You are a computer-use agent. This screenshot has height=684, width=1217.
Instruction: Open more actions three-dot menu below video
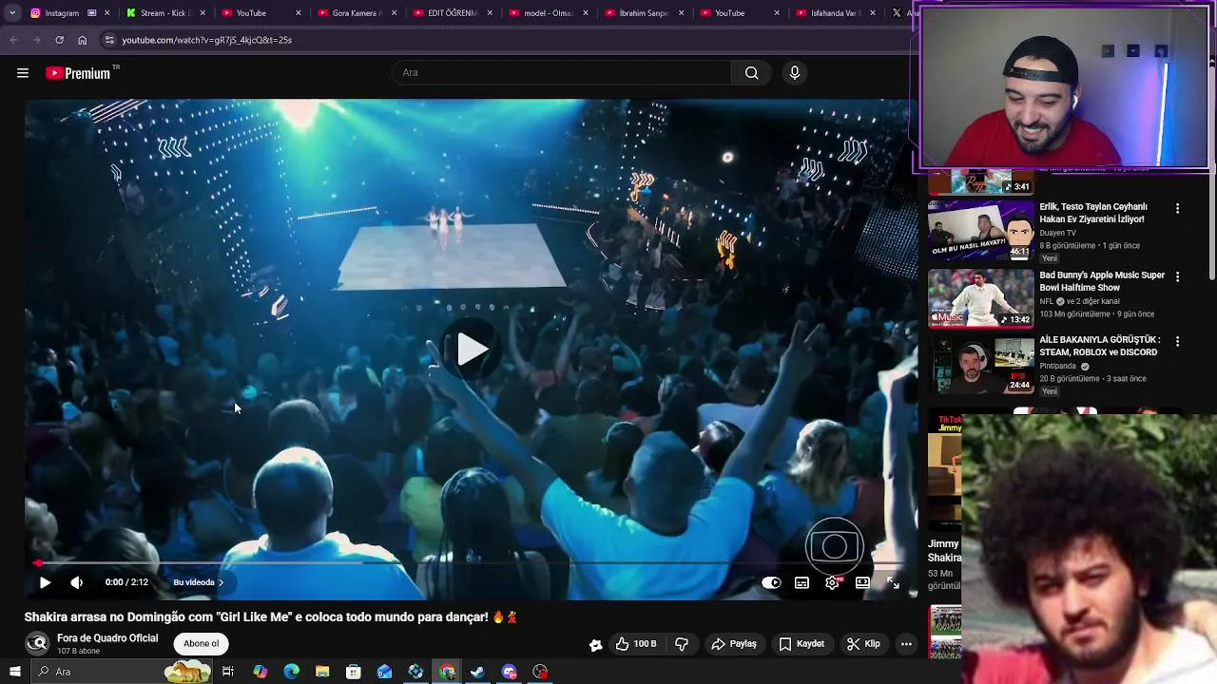point(906,643)
